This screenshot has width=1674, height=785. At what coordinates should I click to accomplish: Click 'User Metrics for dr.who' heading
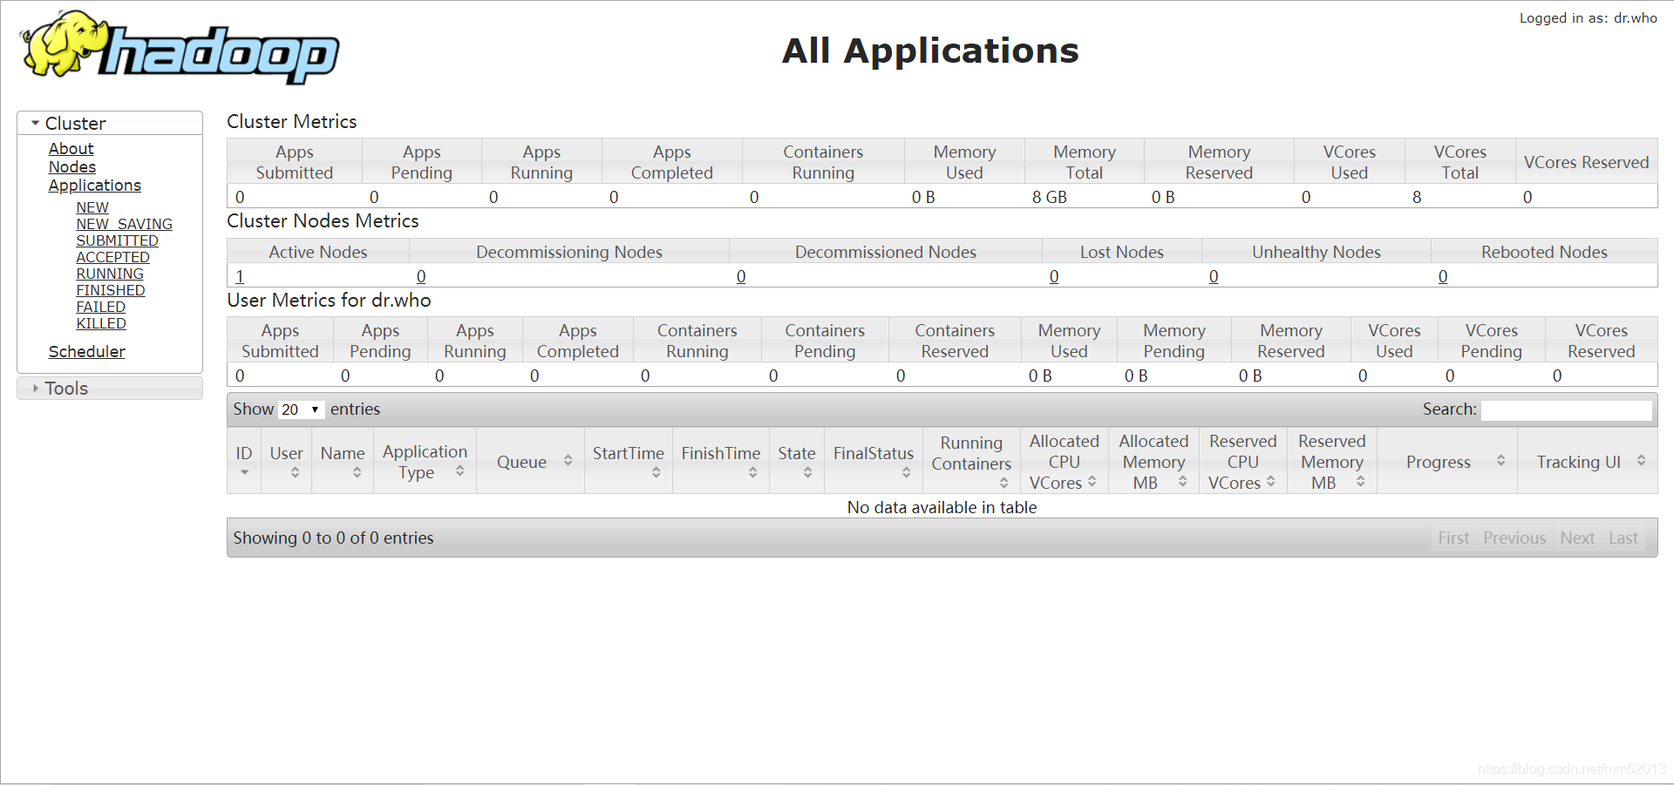(x=329, y=301)
